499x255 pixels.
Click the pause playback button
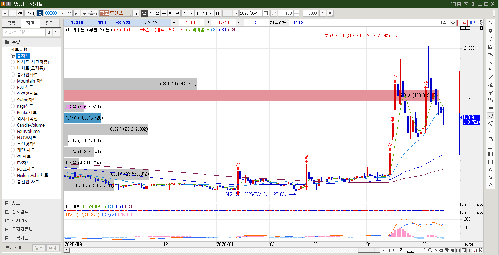pyautogui.click(x=389, y=250)
